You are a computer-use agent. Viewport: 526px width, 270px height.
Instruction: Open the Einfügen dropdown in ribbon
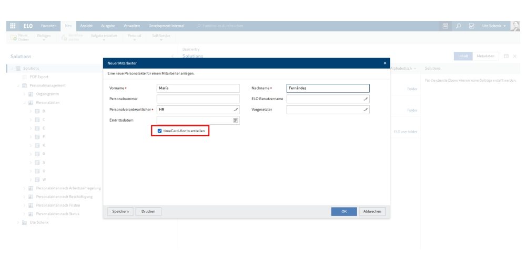pyautogui.click(x=44, y=37)
